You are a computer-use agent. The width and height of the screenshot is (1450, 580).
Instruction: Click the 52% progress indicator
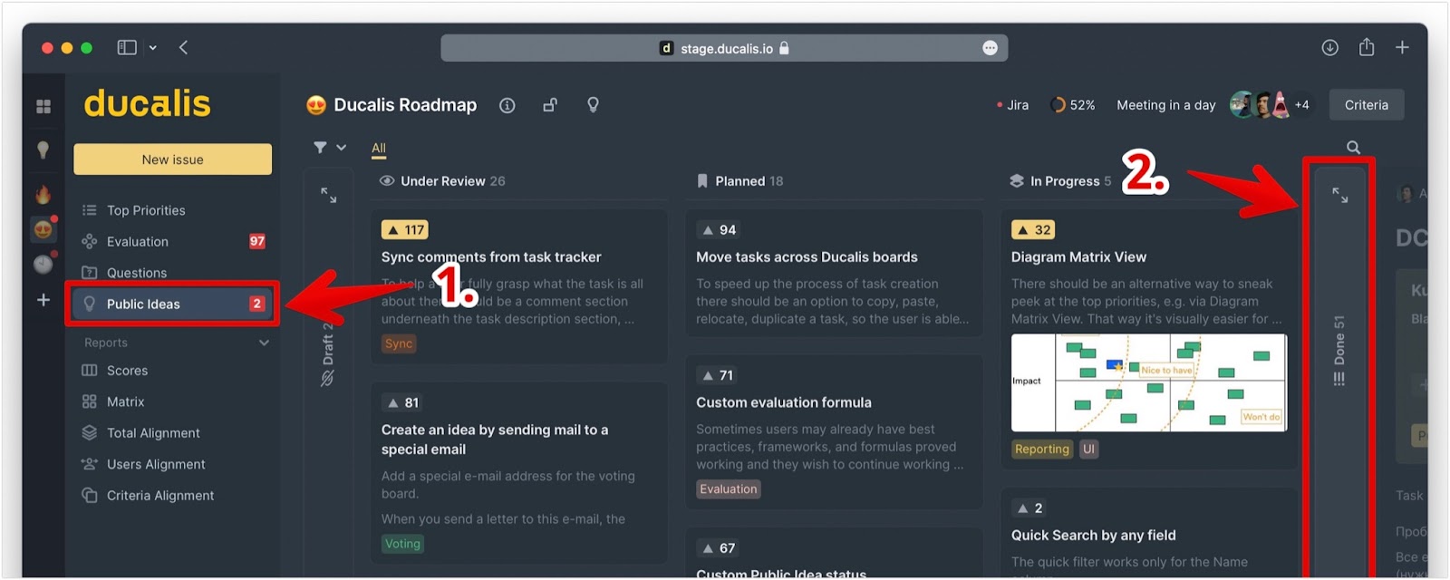tap(1072, 105)
